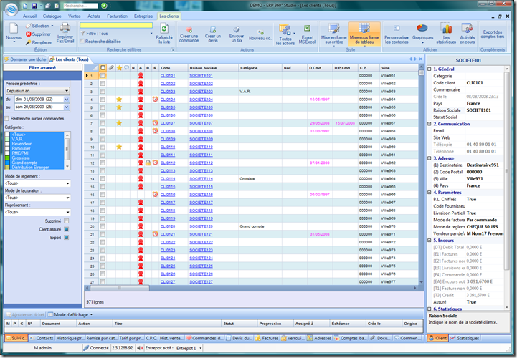Open the 'du' start date picker
The width and height of the screenshot is (517, 358).
66,99
